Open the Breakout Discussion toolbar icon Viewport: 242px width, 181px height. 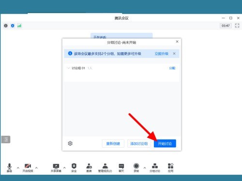pyautogui.click(x=155, y=167)
